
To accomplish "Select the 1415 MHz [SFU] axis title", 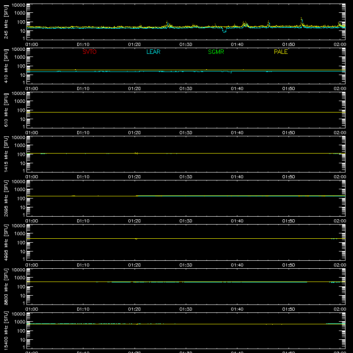I will point(6,154).
